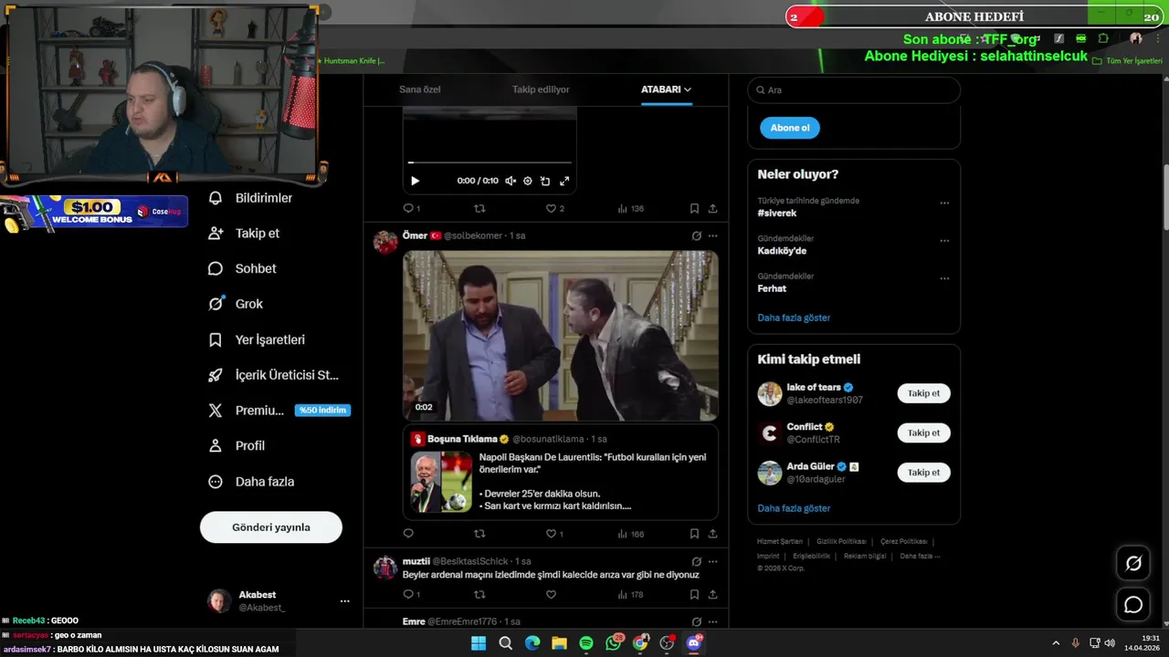The image size is (1169, 657).
Task: Open Windows Start menu
Action: pyautogui.click(x=479, y=643)
